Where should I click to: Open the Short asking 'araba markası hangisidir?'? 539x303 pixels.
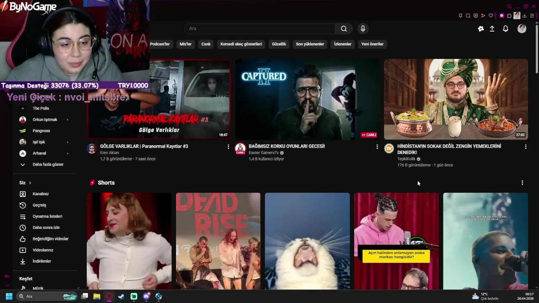click(396, 241)
